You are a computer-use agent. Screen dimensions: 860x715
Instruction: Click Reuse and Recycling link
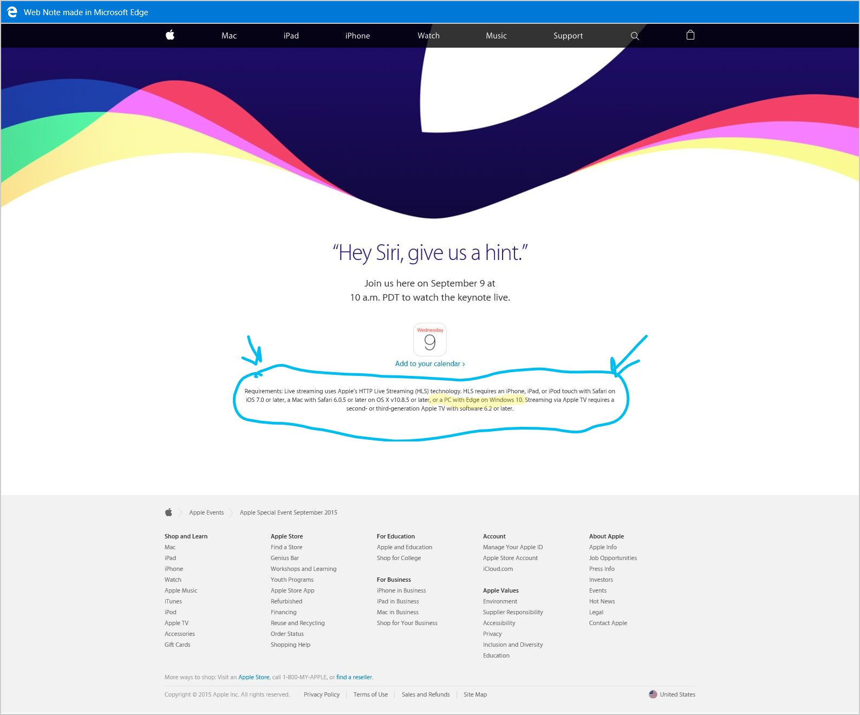(298, 623)
